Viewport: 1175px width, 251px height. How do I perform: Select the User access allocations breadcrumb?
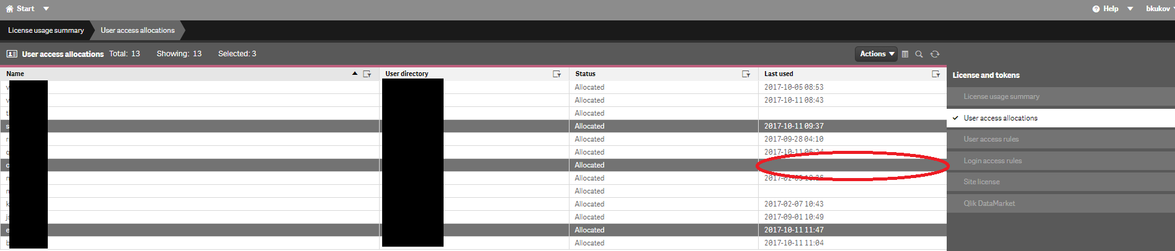(x=138, y=30)
